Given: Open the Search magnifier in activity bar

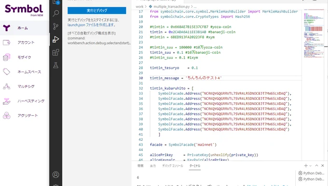Looking at the screenshot, I should [x=55, y=13].
